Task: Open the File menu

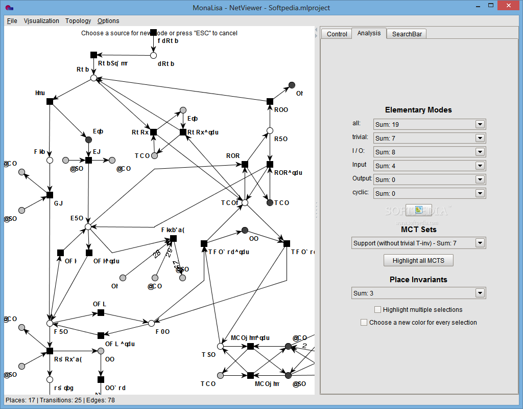Action: click(x=12, y=20)
